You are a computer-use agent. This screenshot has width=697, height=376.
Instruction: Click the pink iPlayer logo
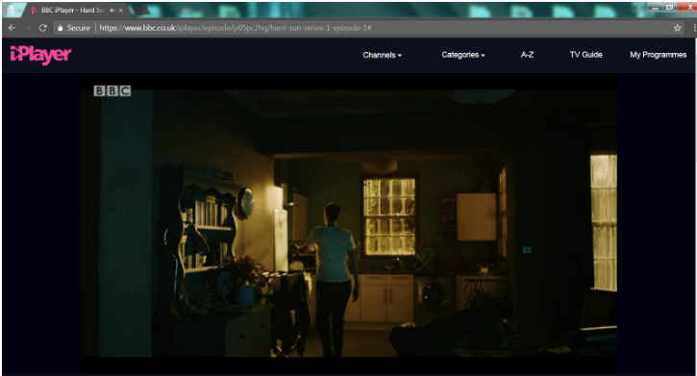(x=41, y=55)
